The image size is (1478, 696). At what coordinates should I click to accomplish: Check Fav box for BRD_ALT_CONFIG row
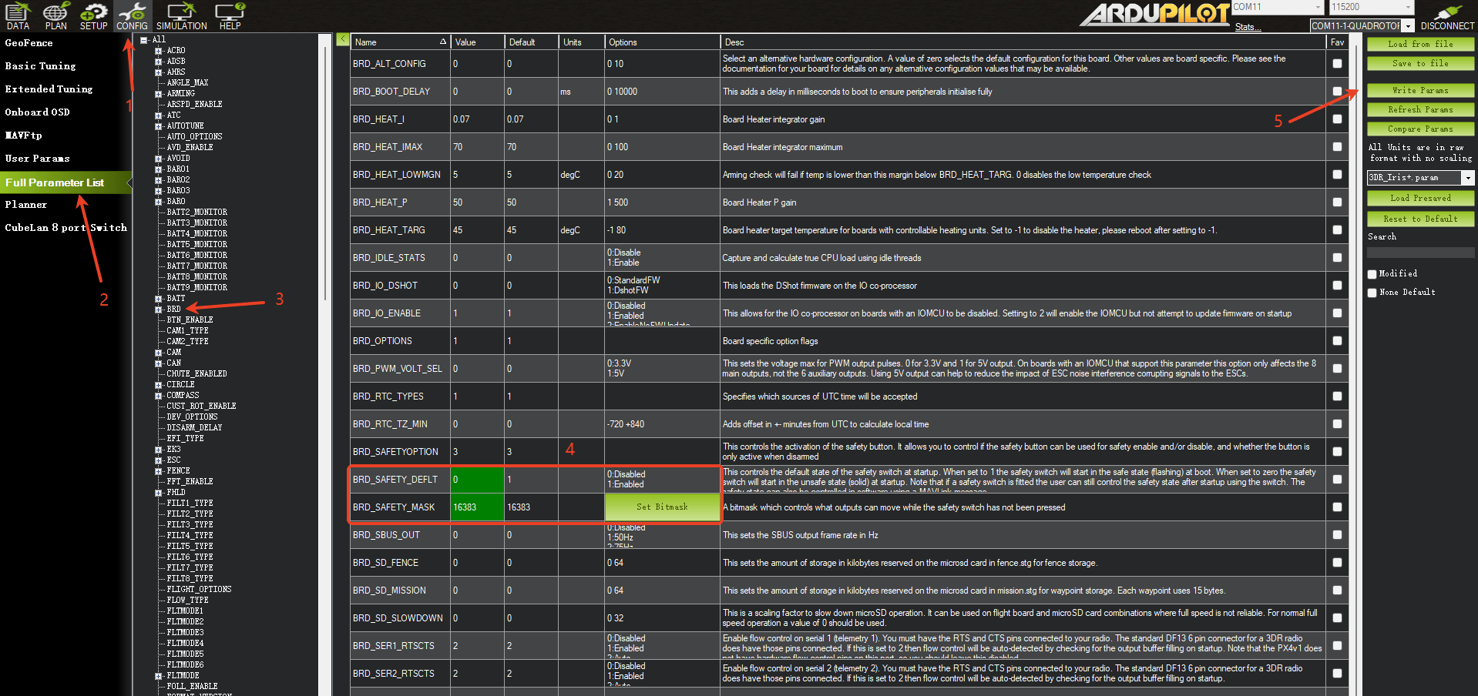pos(1337,64)
